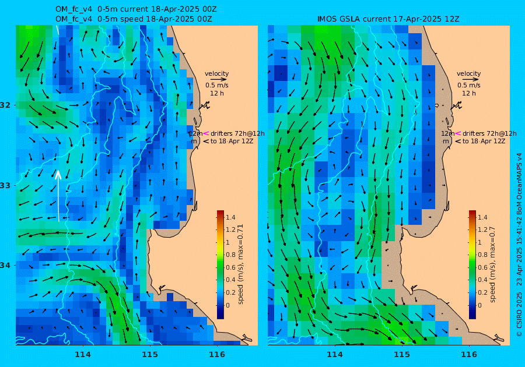Click 'drifters 72h@12h' label on left map
The height and width of the screenshot is (367, 525).
point(237,134)
